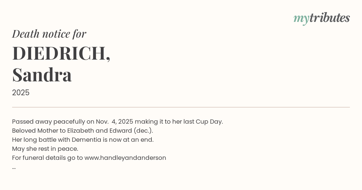Open the www.handleyandanderson funeral details link

coord(125,158)
